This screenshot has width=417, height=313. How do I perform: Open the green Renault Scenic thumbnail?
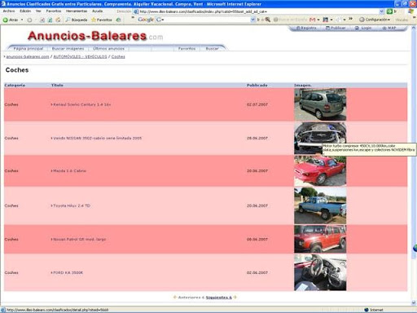pos(320,104)
